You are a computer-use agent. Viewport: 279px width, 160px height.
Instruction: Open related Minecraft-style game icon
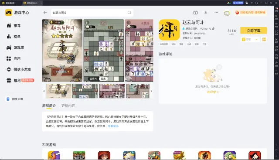(79, 155)
